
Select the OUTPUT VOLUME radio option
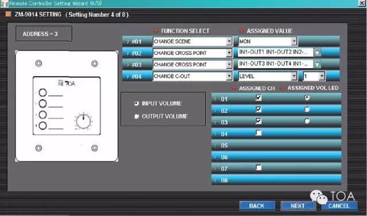[x=136, y=116]
